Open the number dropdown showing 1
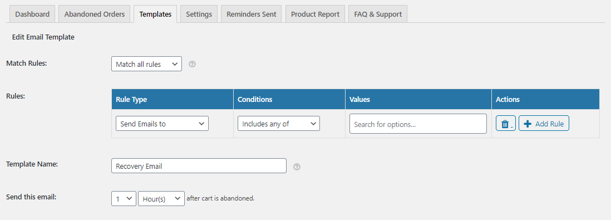Viewport: 611px width, 220px height. pos(124,198)
